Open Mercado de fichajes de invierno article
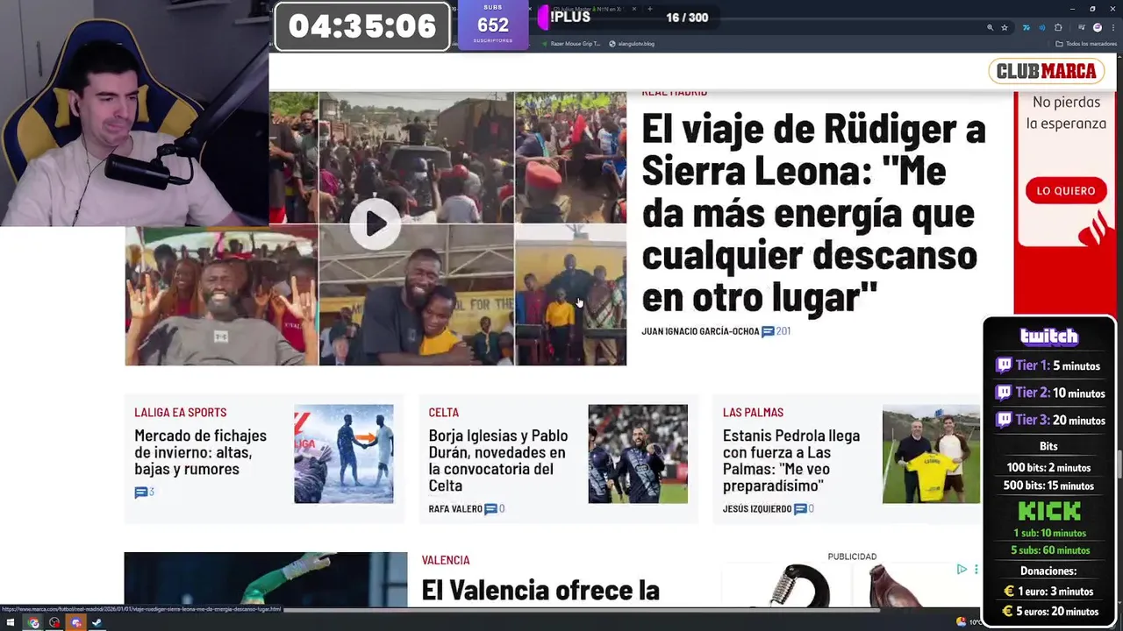This screenshot has height=631, width=1123. [200, 452]
